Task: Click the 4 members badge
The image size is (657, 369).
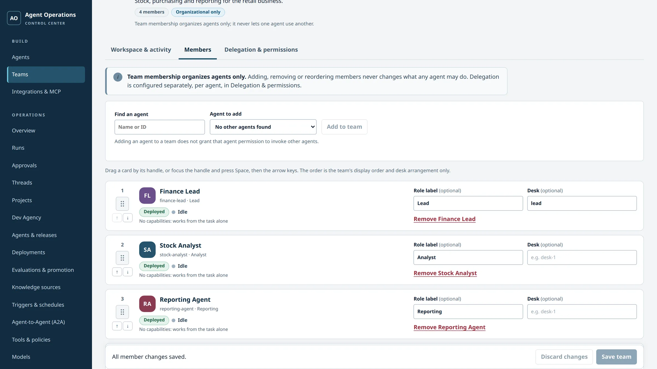Action: [152, 12]
